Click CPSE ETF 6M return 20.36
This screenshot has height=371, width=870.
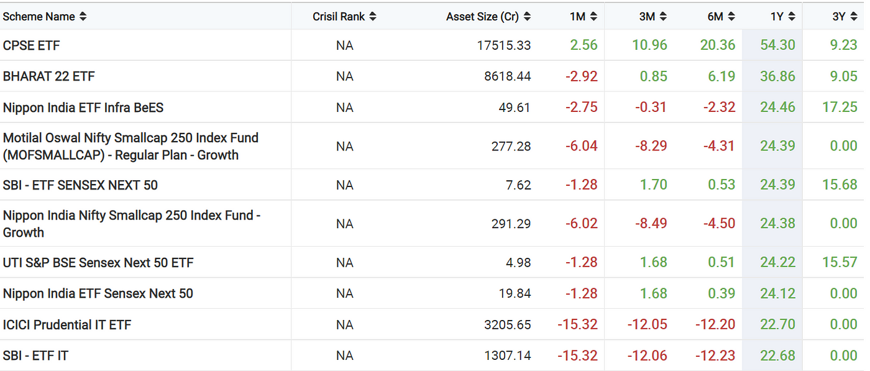point(717,45)
